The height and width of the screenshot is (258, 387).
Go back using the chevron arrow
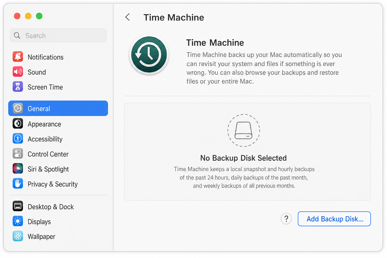[x=127, y=17]
